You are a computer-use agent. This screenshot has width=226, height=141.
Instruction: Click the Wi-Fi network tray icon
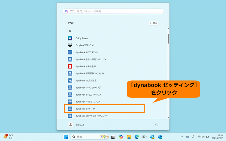[x=199, y=137]
